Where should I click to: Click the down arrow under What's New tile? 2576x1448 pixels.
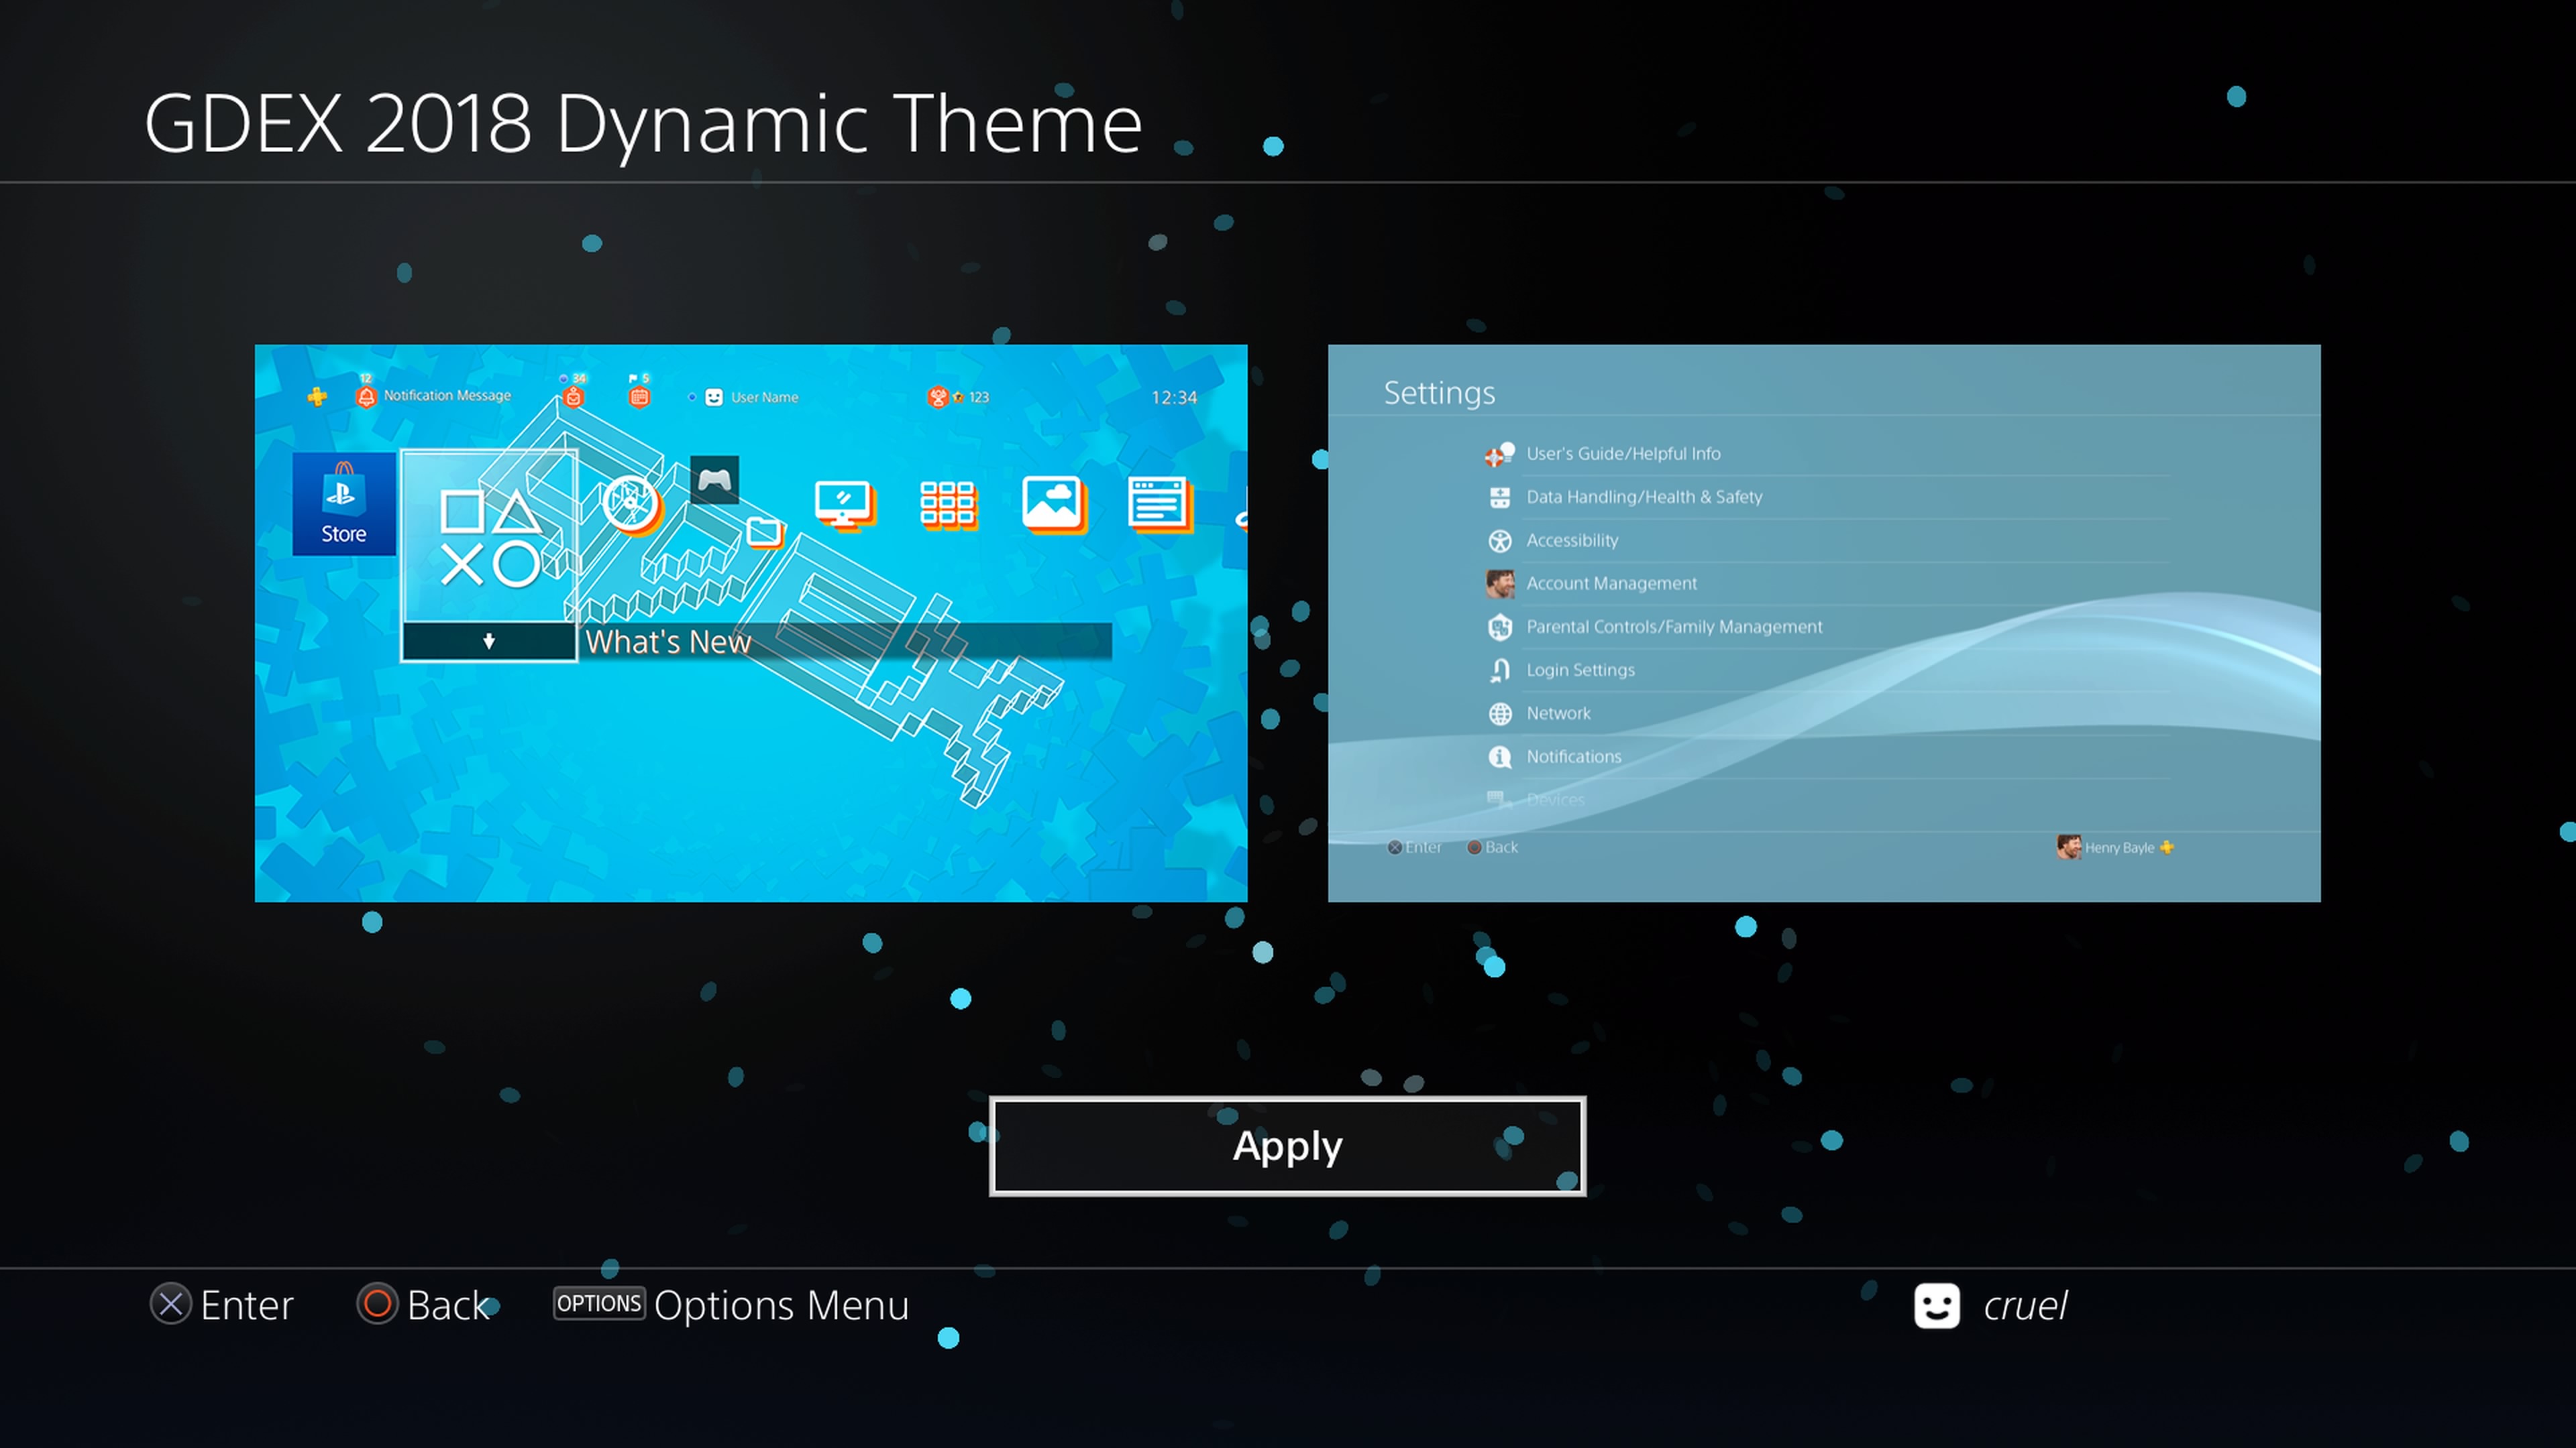coord(489,641)
